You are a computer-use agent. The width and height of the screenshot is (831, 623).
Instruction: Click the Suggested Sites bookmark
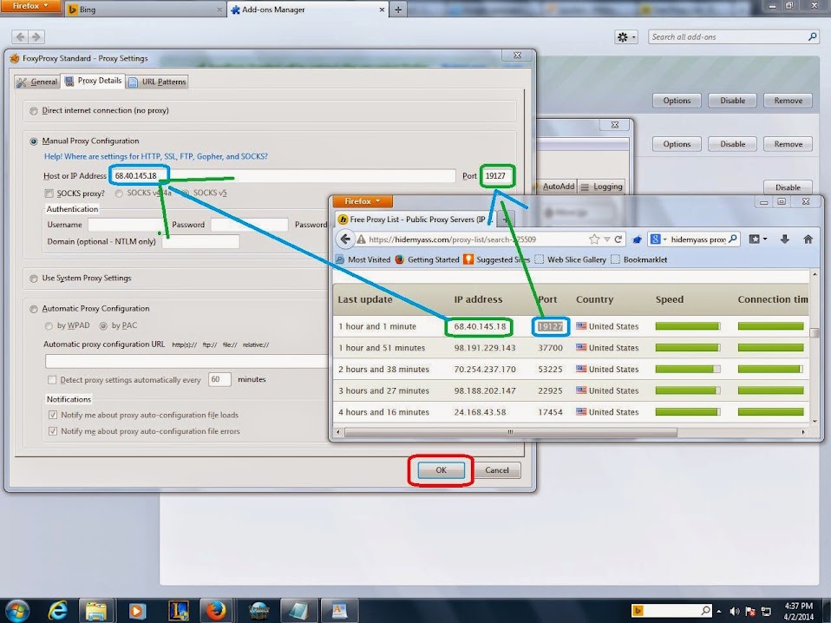point(496,259)
